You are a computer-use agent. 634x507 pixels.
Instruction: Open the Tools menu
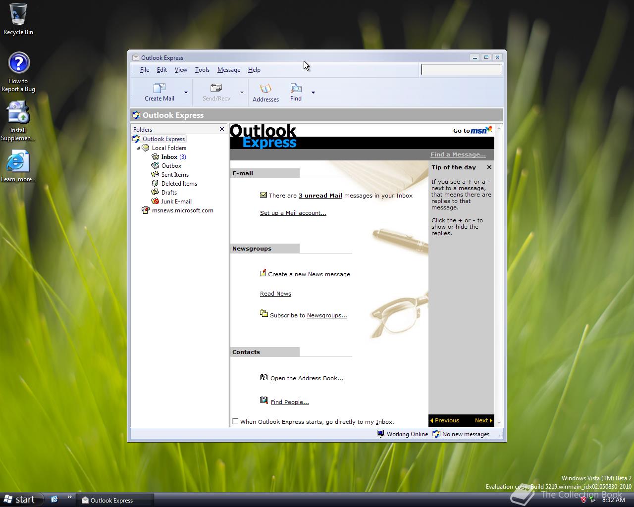click(x=202, y=70)
